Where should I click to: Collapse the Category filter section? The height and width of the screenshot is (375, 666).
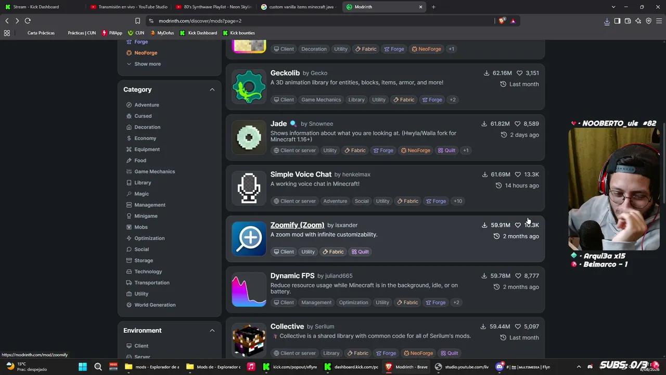pos(212,90)
